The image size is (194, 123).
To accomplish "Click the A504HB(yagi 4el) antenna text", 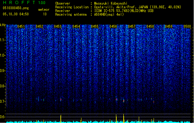I will [109, 14].
